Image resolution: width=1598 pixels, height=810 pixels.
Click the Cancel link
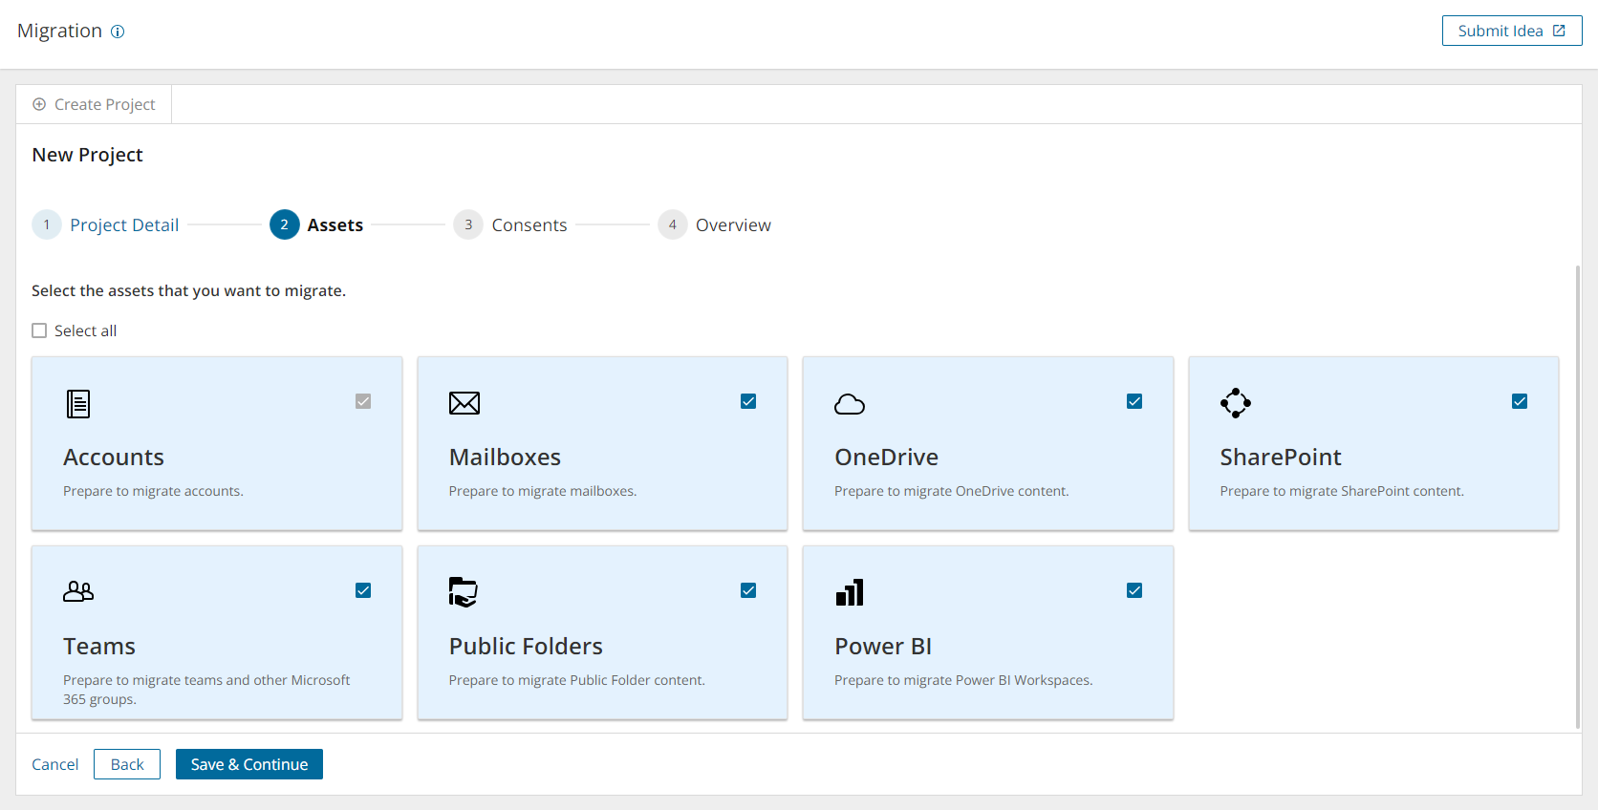pyautogui.click(x=55, y=764)
